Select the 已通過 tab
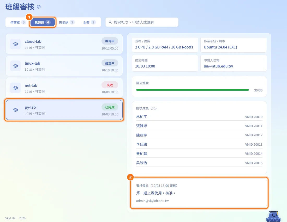This screenshot has height=222, width=287. pyautogui.click(x=43, y=22)
